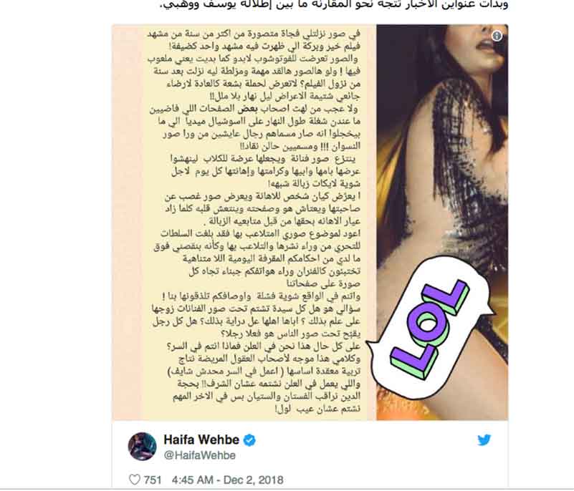Click the info icon on the photo
This screenshot has height=491, width=574.
pyautogui.click(x=497, y=36)
